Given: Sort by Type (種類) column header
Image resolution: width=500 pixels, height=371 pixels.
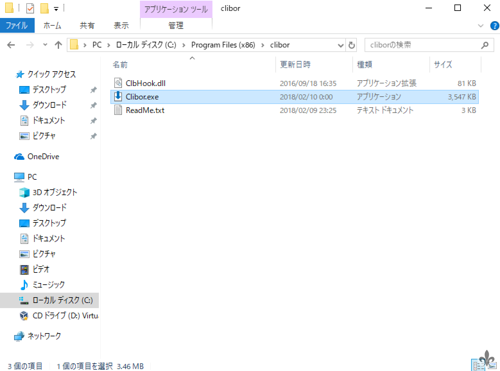Looking at the screenshot, I should pos(391,65).
